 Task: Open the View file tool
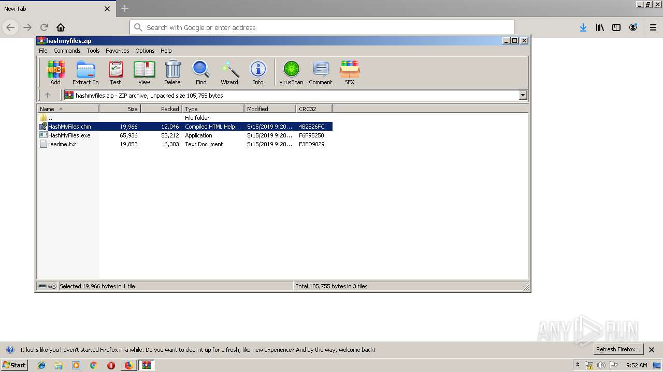point(144,72)
